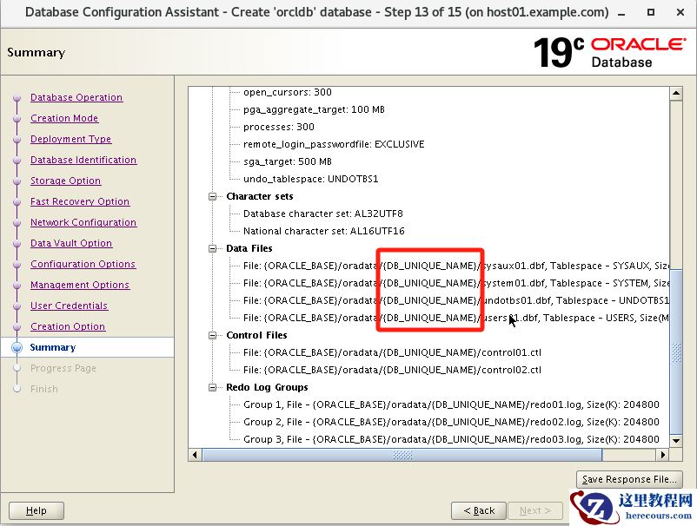The height and width of the screenshot is (526, 697).
Task: Open the Storage Option step
Action: 65,181
